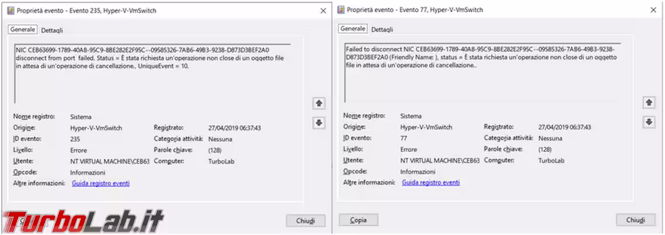Click the title bar icon of the Evento 235 window
The height and width of the screenshot is (235, 665).
point(10,11)
